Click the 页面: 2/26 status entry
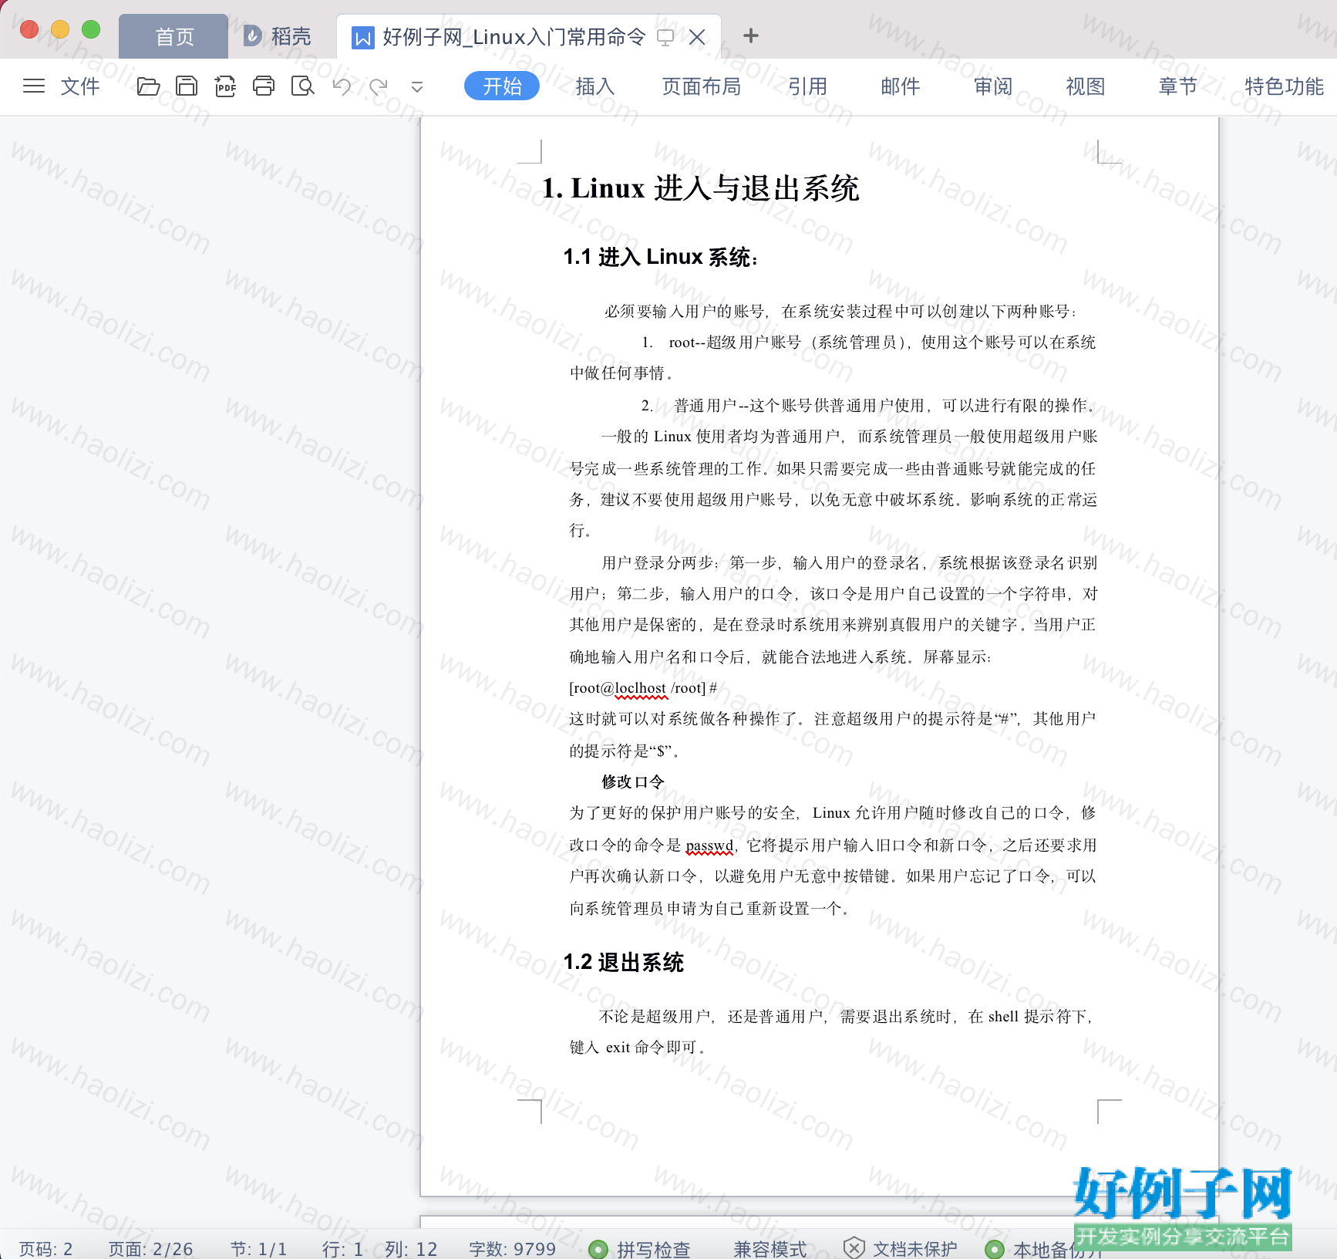Screen dimensions: 1337x1259 point(150,1249)
